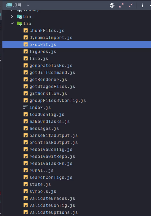
Task: Open getStagedFiles.js file
Action: [52, 87]
